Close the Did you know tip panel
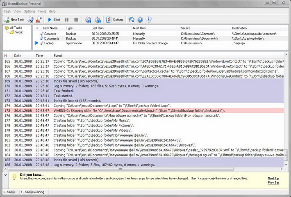Screen dimensions: 291x197 pos(6,175)
